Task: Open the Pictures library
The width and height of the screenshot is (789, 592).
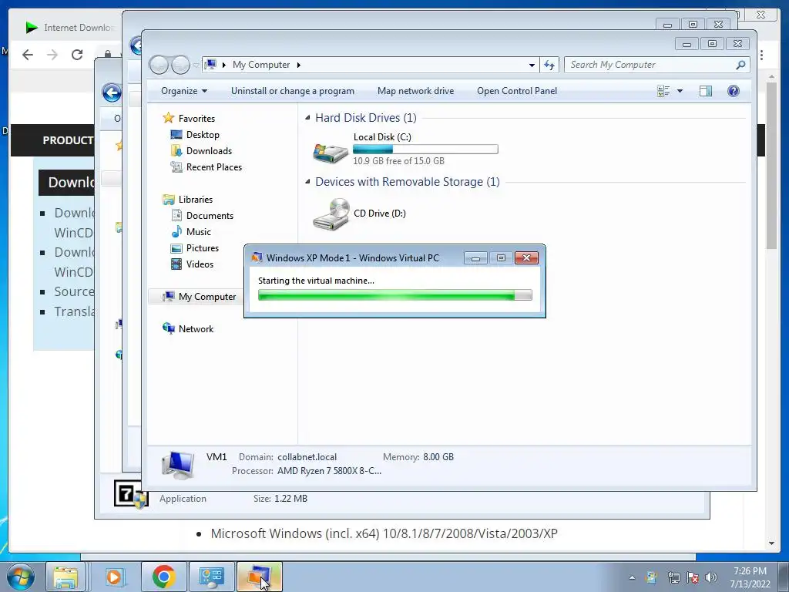Action: [x=203, y=248]
